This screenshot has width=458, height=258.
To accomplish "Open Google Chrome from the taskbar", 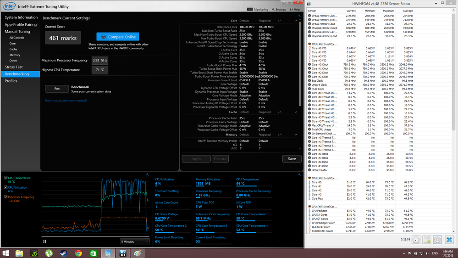I will pos(78,253).
